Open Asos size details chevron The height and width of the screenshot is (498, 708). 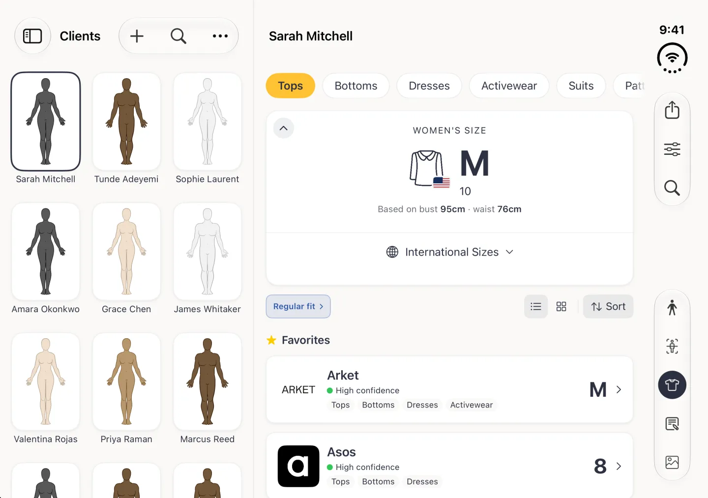(619, 466)
